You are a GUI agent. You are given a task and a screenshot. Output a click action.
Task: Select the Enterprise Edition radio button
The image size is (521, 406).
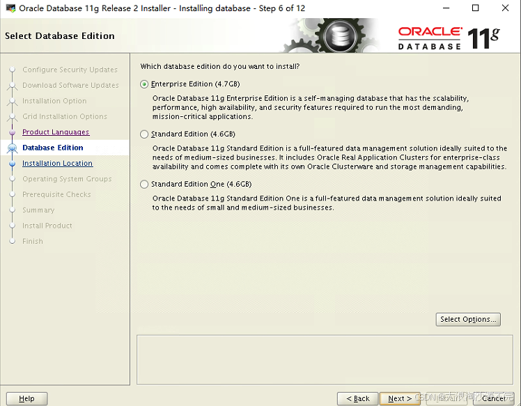pos(144,84)
